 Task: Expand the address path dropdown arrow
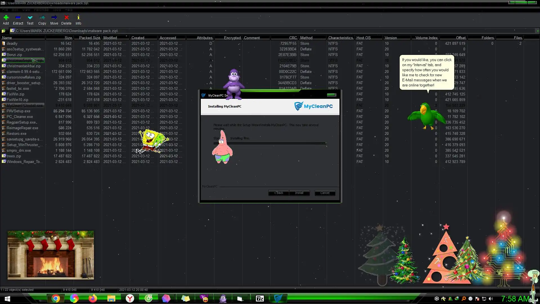point(537,31)
